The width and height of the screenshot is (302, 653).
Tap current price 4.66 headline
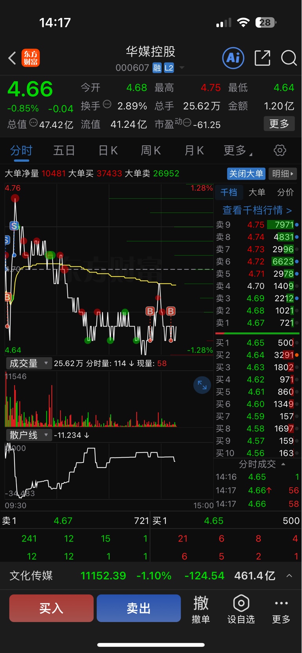coord(30,89)
